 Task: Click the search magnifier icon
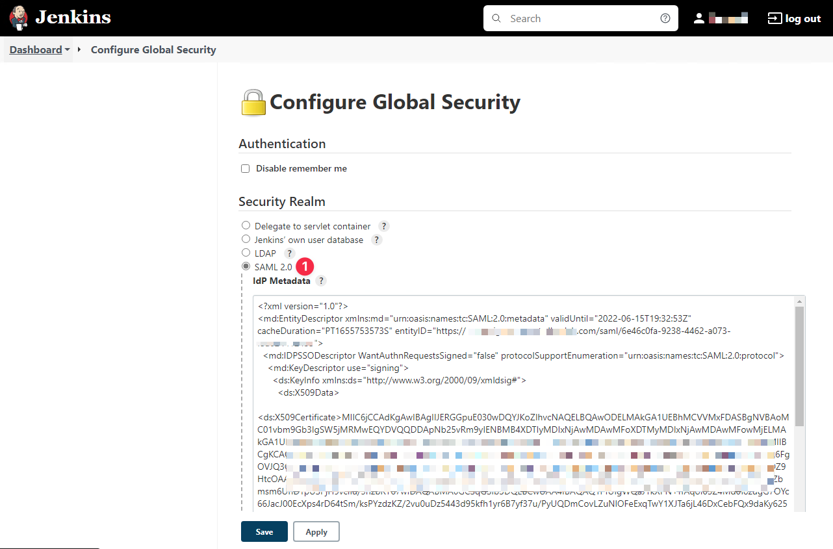point(497,18)
